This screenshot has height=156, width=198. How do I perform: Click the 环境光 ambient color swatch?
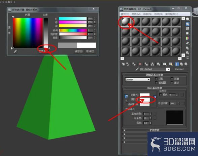[x=145, y=95]
